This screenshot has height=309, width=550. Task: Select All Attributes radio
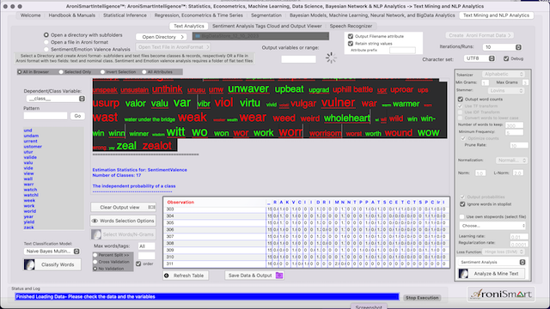144,72
